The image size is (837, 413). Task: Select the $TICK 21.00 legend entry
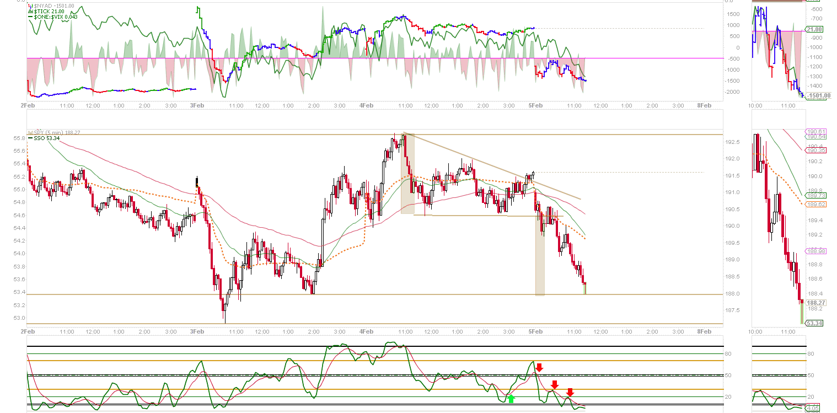click(x=45, y=11)
